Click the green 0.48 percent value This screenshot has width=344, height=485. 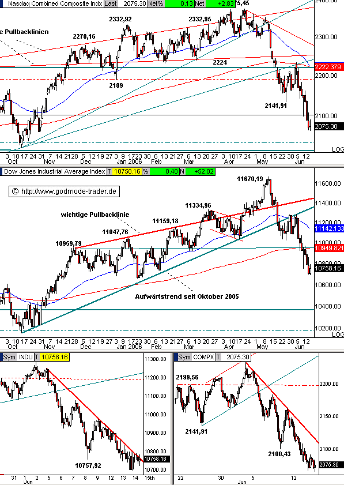click(165, 171)
